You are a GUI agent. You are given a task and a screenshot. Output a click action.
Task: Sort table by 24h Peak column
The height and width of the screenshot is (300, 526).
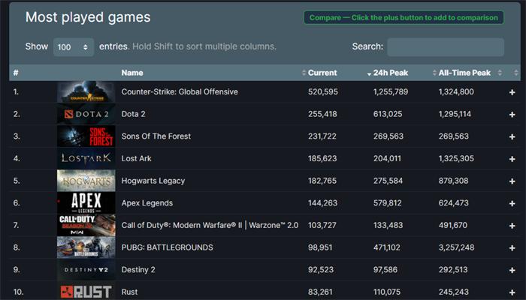click(x=391, y=73)
